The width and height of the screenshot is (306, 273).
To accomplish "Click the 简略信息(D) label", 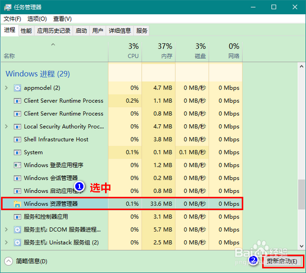I will [32, 261].
